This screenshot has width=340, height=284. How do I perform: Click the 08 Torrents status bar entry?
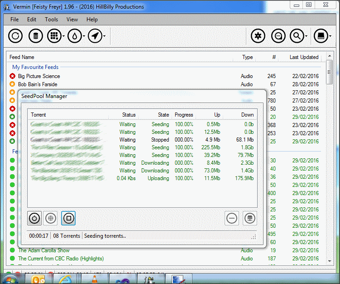(x=67, y=236)
